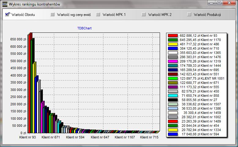Select legend entry 20 782,94 zł Klient nr 1334
This screenshot has width=238, height=147.
pos(201,130)
